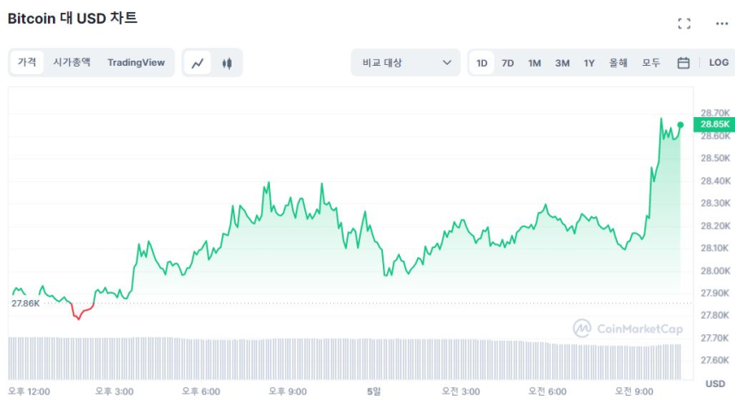Toggle the LOG scale button
This screenshot has height=400, width=735.
pyautogui.click(x=719, y=62)
